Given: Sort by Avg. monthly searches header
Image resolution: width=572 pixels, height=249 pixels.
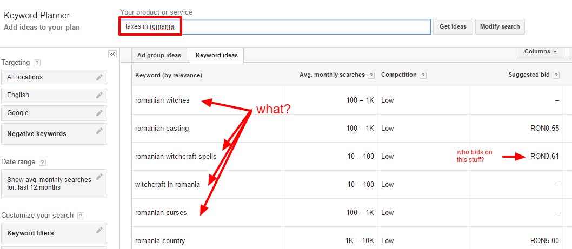Looking at the screenshot, I should pyautogui.click(x=332, y=75).
